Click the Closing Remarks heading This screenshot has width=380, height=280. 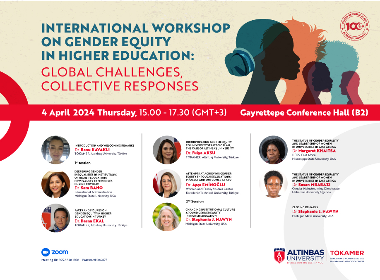click(x=305, y=207)
